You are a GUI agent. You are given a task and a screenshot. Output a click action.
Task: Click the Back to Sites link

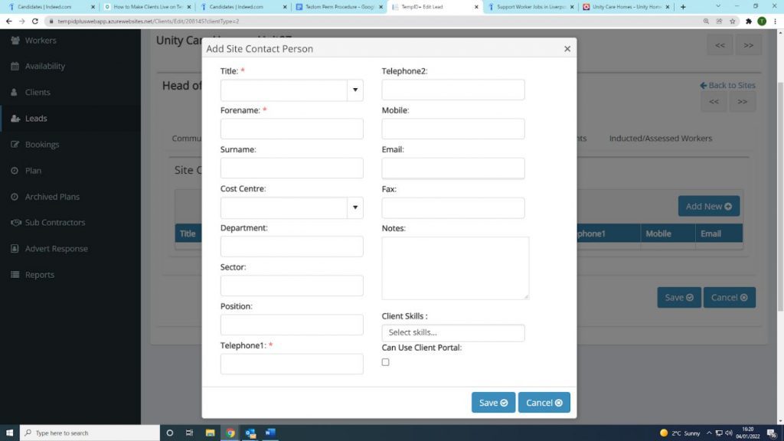point(727,85)
